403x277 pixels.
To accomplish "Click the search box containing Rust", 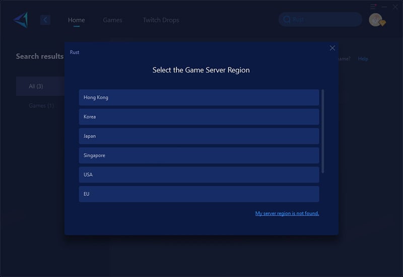I will point(320,20).
